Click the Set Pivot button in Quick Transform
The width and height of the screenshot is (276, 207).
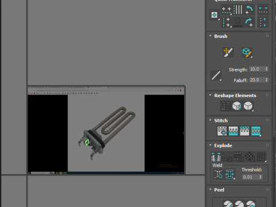coord(214,15)
